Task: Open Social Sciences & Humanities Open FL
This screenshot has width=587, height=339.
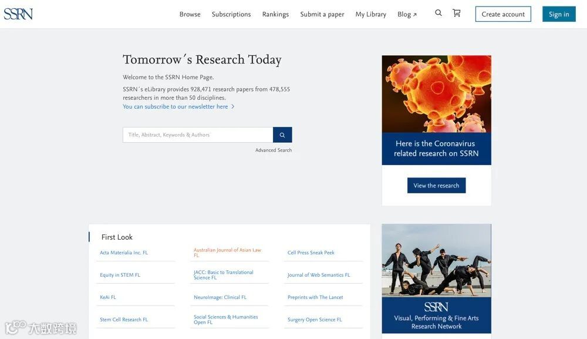Action: pos(226,320)
